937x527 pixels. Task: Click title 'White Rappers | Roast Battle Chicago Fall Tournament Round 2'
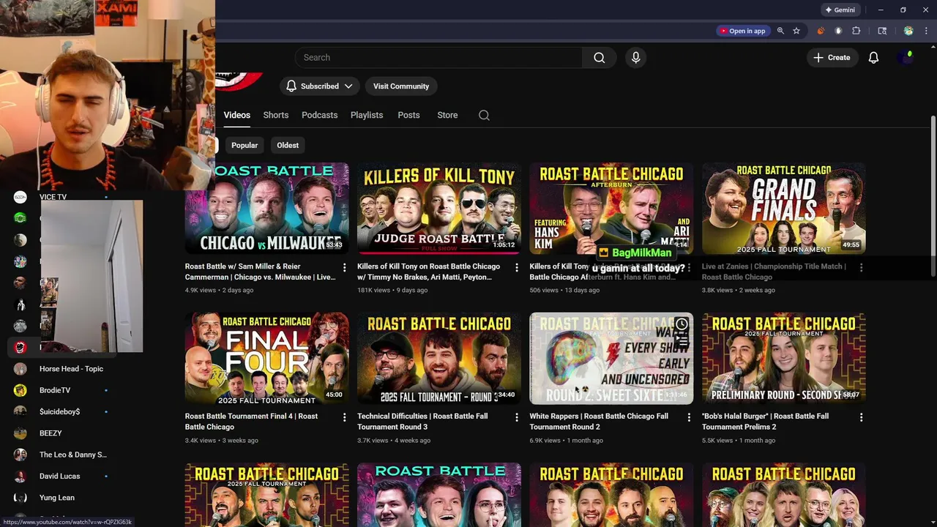click(x=599, y=422)
